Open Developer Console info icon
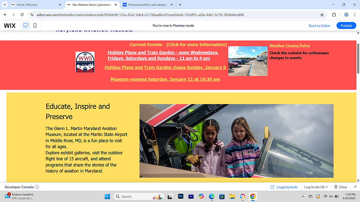This screenshot has width=360, height=202. click(37, 187)
